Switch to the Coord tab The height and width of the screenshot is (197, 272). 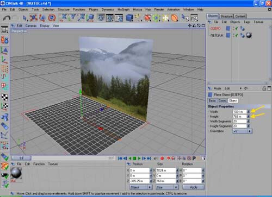click(222, 100)
